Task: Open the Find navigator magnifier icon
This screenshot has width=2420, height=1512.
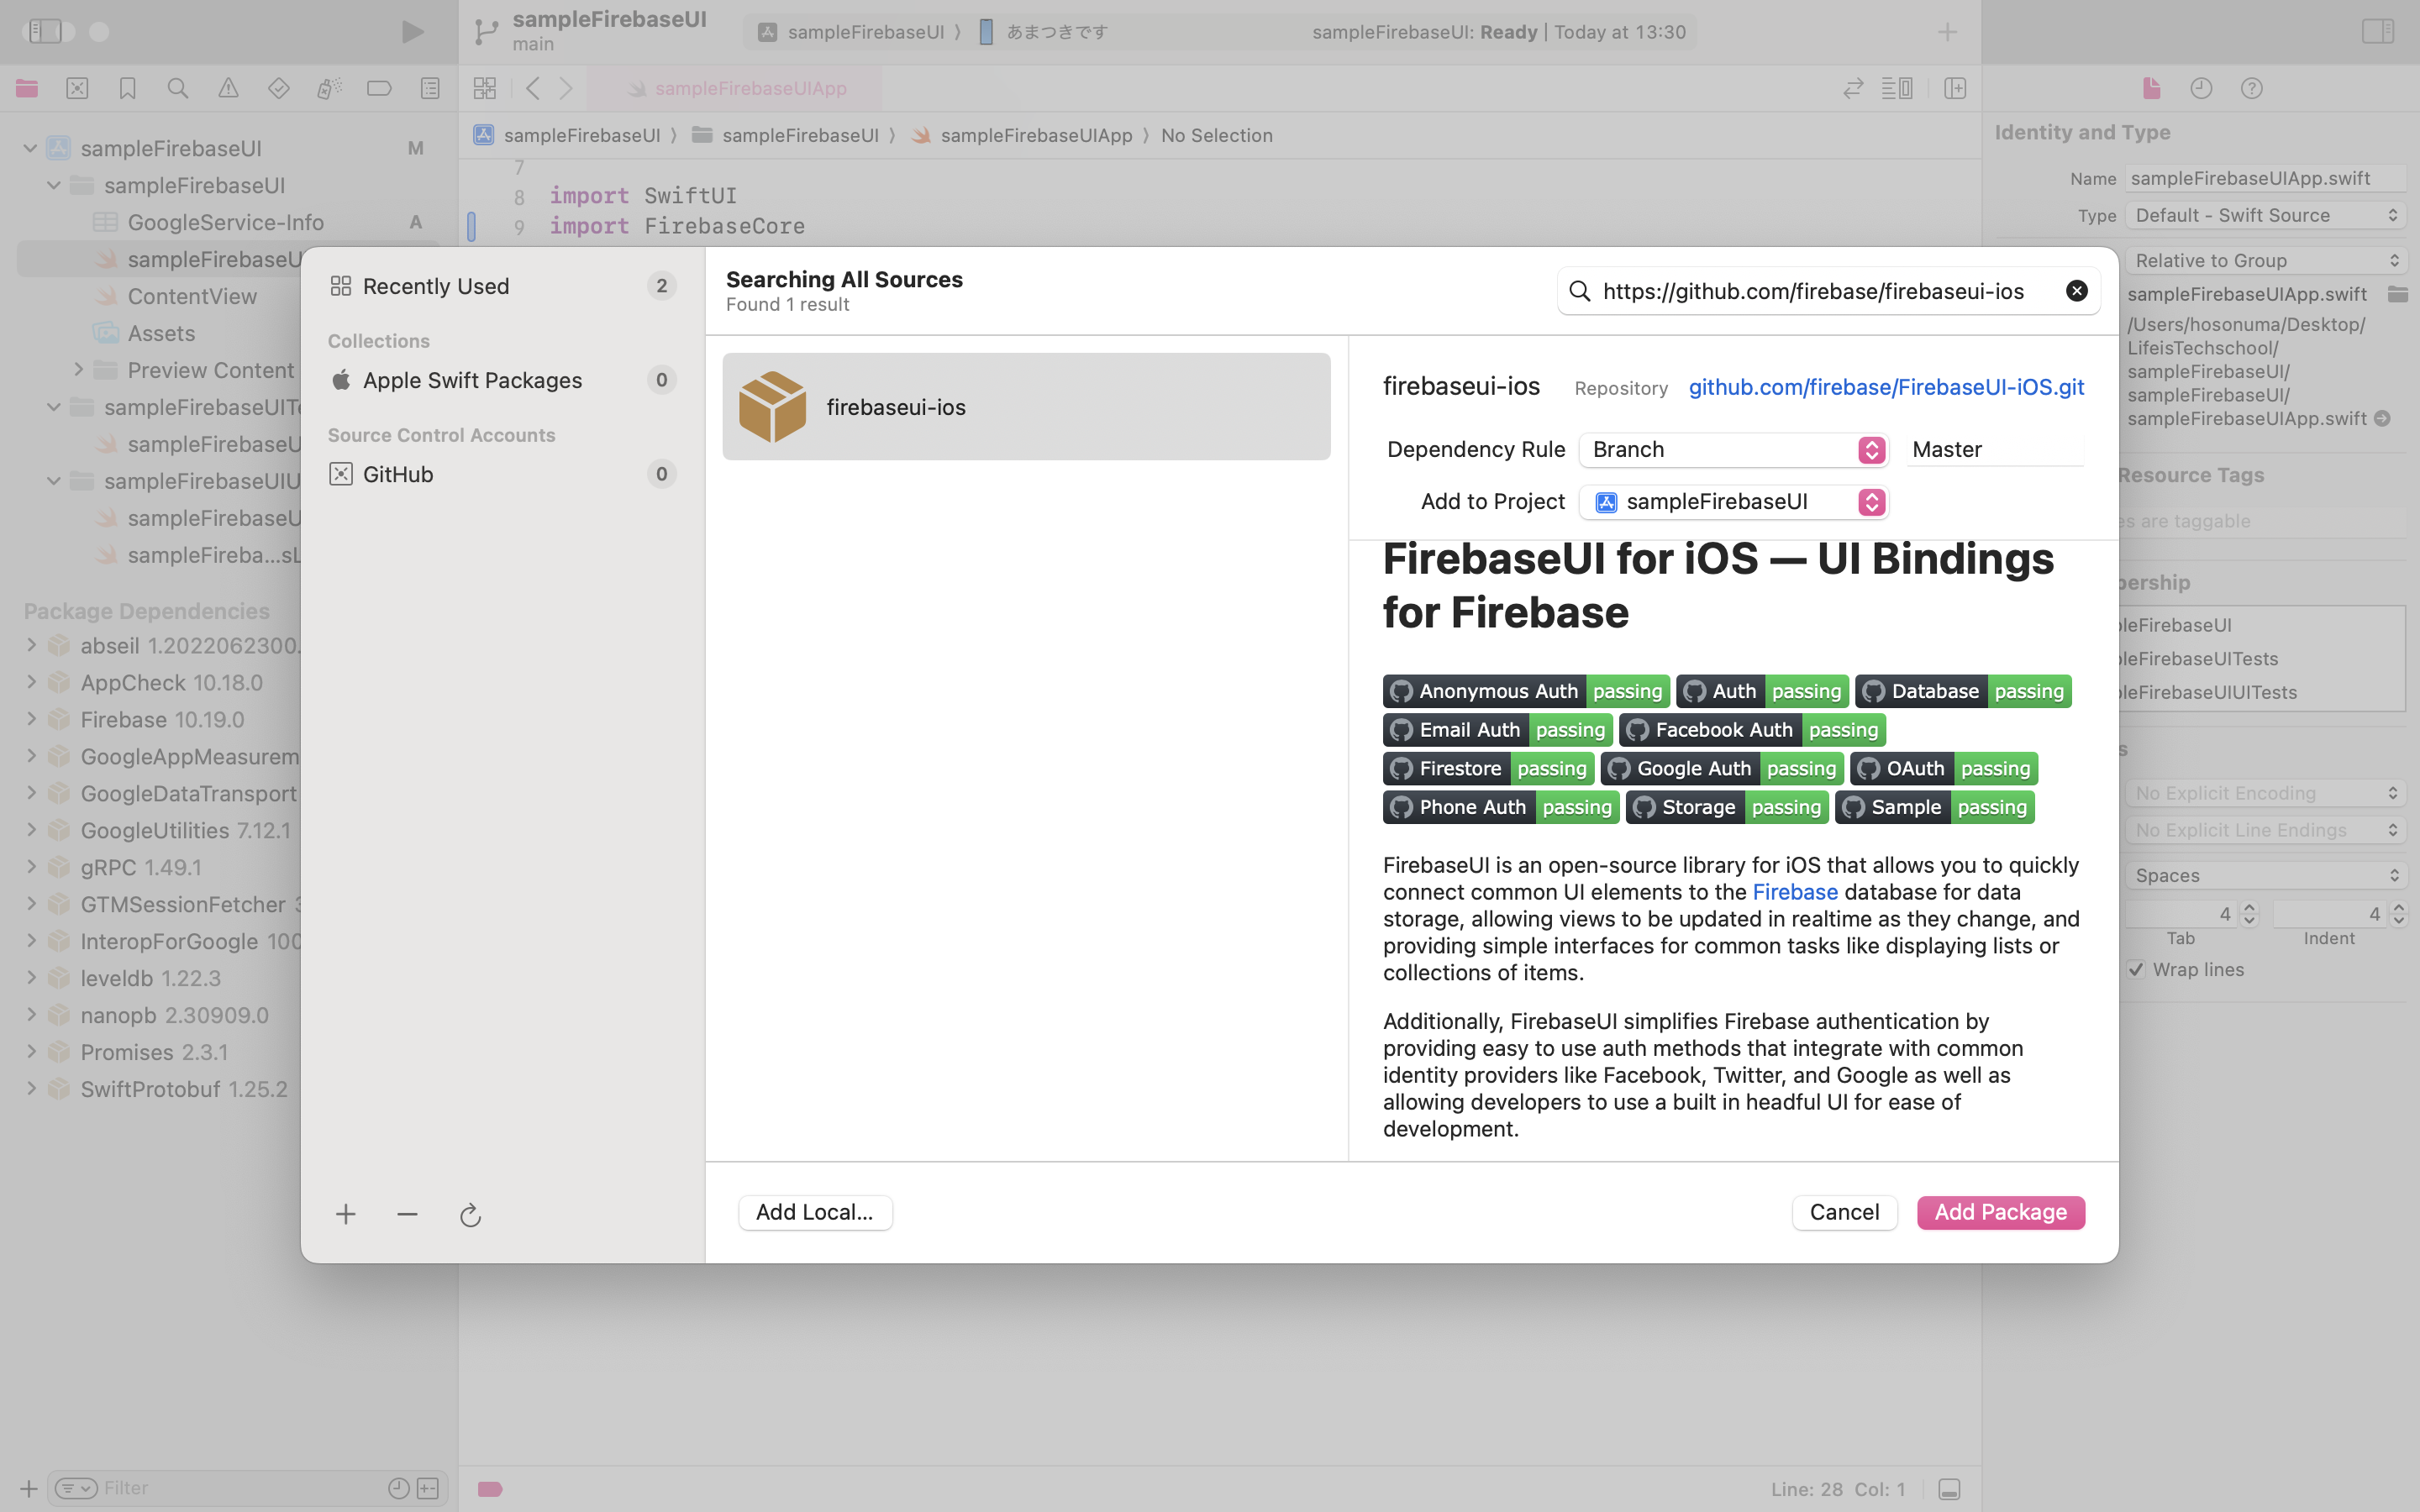Action: coord(178,88)
